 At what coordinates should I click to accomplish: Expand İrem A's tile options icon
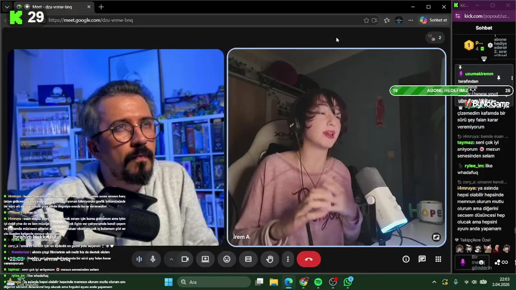pos(436,237)
